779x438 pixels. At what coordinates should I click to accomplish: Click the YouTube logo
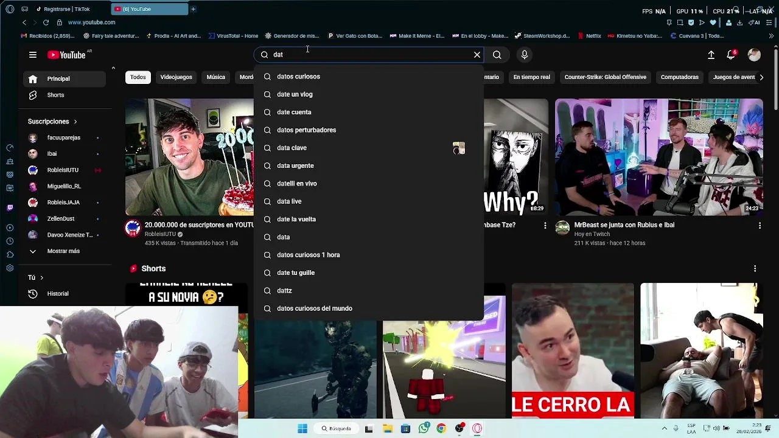pos(66,55)
